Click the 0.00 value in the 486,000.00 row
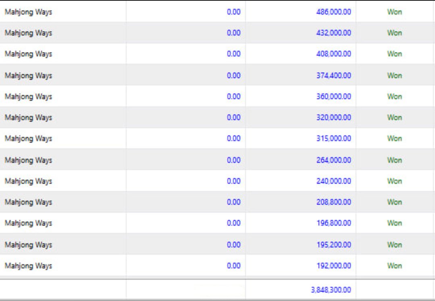The image size is (435, 301). 233,12
